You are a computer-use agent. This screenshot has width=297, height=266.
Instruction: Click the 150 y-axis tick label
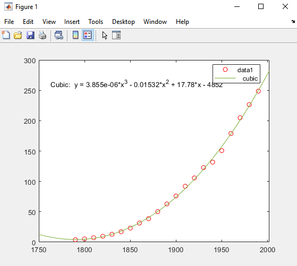(x=30, y=152)
